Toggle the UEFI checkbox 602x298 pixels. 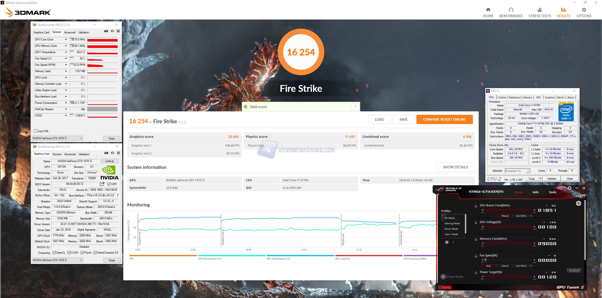click(109, 184)
